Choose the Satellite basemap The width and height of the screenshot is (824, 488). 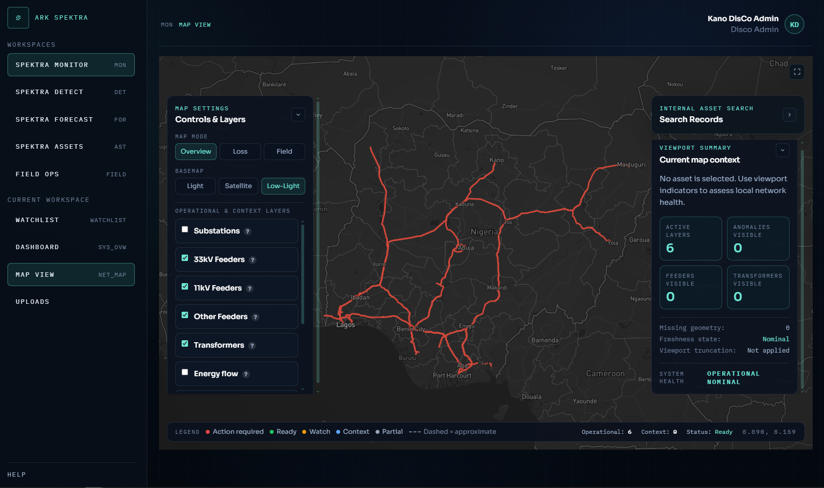pos(238,186)
